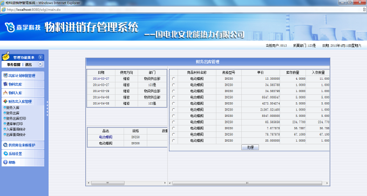The image size is (367, 196).
Task: Click the 商品材料名称 column header
Action: point(197,73)
